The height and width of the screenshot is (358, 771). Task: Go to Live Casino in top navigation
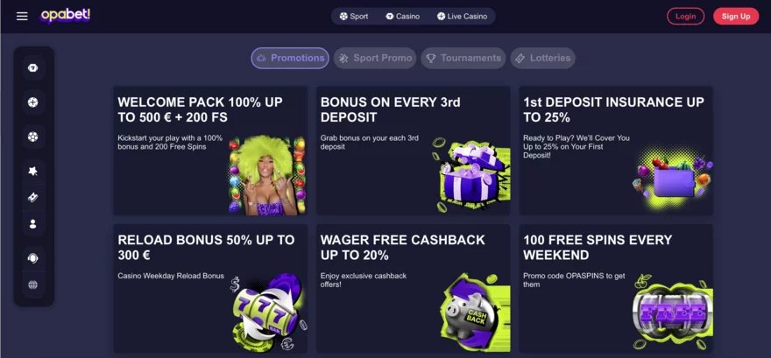tap(462, 17)
